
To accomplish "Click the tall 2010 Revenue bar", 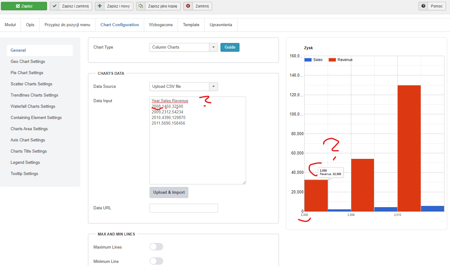I will (409, 148).
